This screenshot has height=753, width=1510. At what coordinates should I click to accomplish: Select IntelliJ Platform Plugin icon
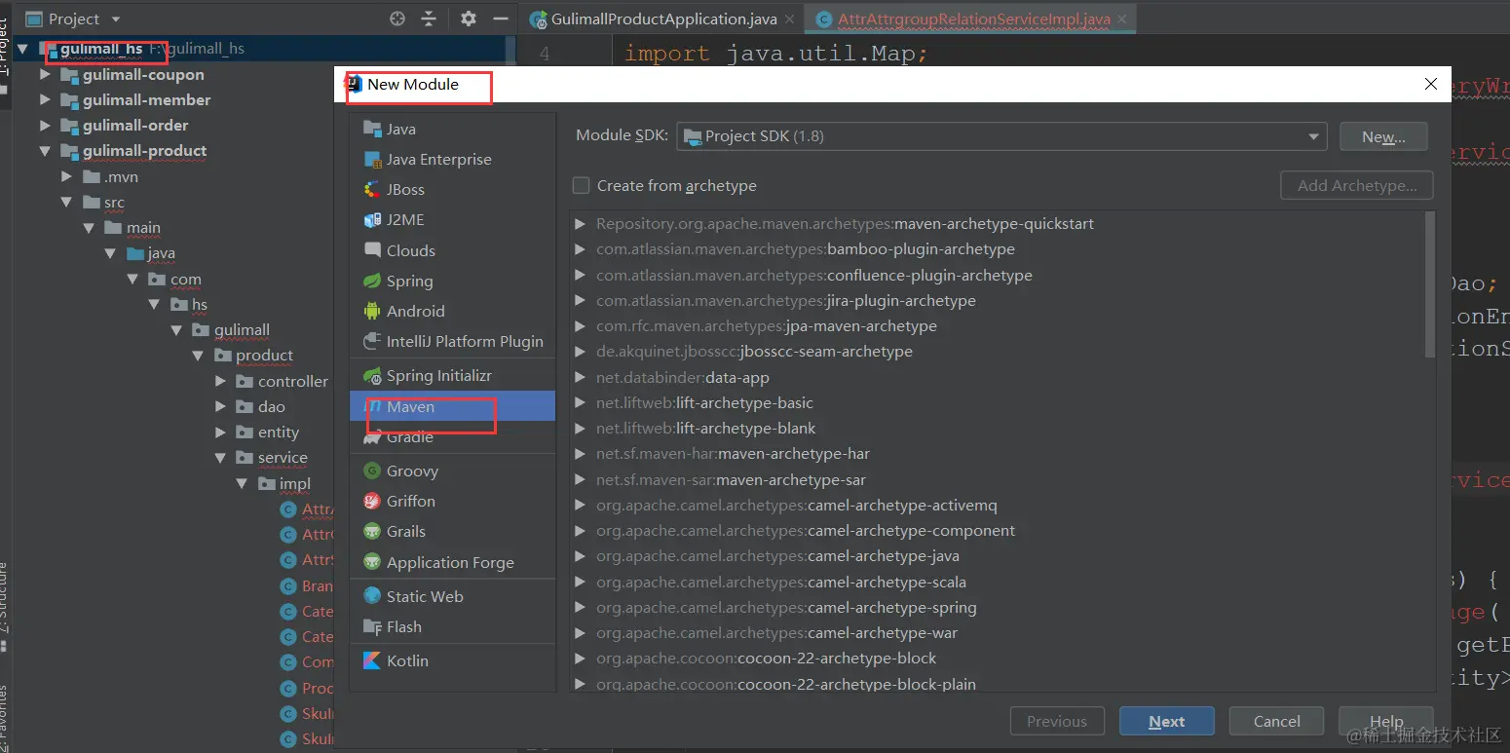point(371,341)
